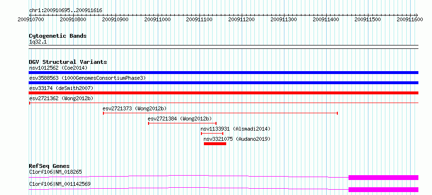Click the thick red esv33174 bar
This screenshot has height=195, width=432.
(223, 93)
